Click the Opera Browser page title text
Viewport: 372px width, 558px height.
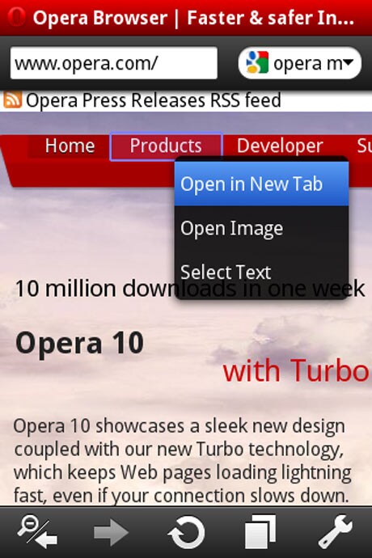pyautogui.click(x=193, y=18)
